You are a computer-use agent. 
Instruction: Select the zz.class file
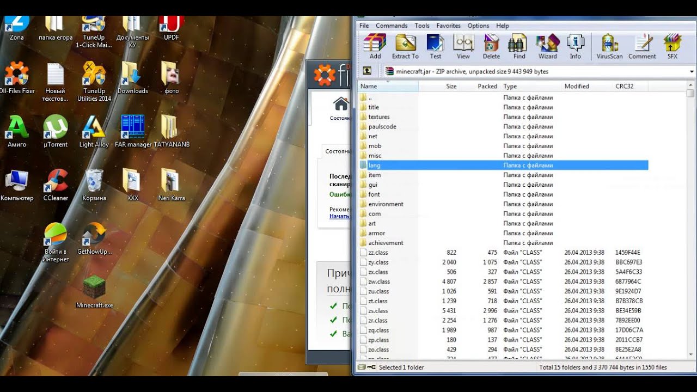[x=503, y=253]
